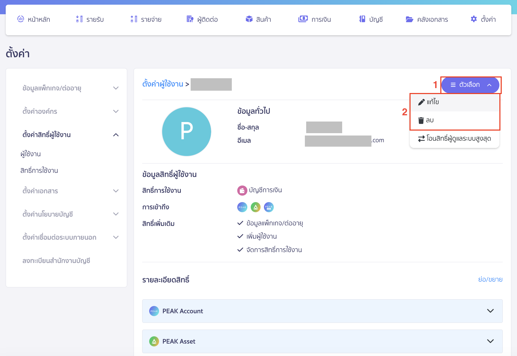
Task: Toggle the ตัวเลือก dropdown button
Action: point(470,85)
